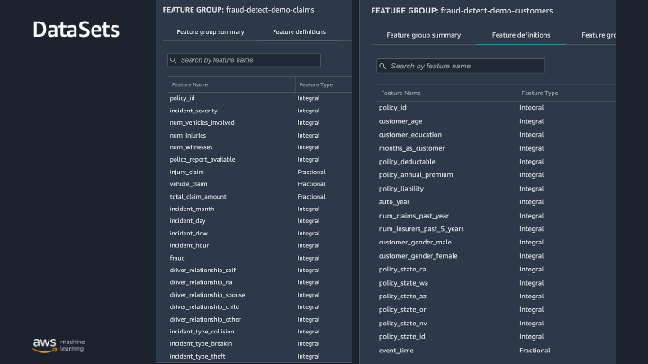Select auto_year feature row
Screen dimensions: 648x364
click(496, 202)
